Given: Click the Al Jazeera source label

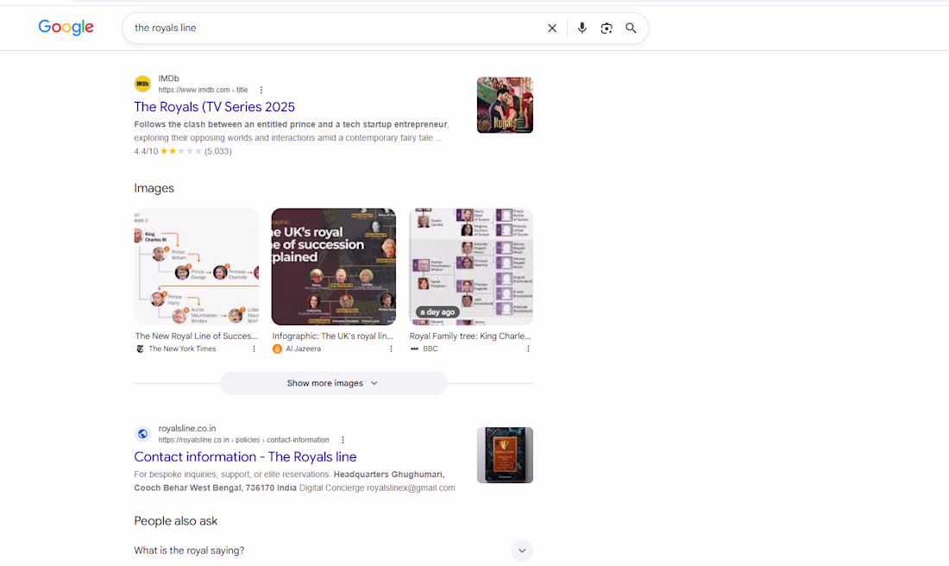Looking at the screenshot, I should click(303, 349).
